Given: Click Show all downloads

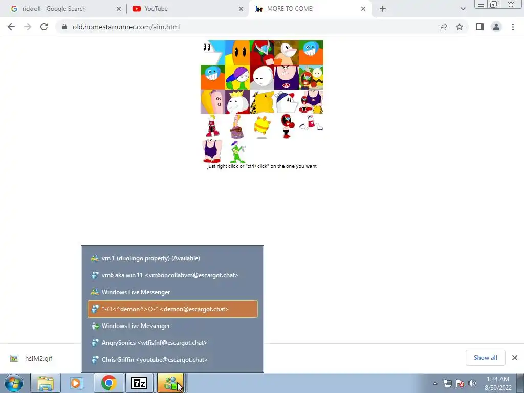Looking at the screenshot, I should click(485, 358).
